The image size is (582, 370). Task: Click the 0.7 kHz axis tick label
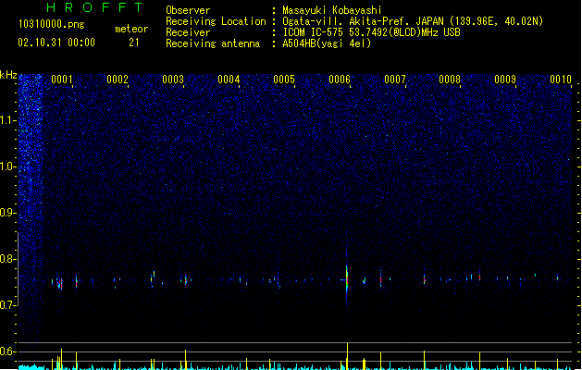[8, 305]
